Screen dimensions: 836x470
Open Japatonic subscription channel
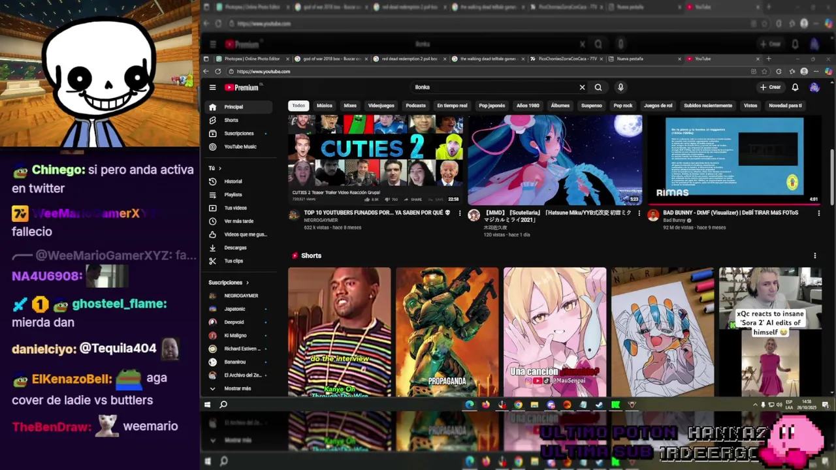click(237, 309)
